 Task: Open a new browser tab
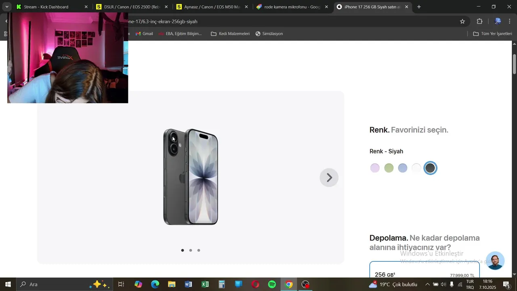click(419, 7)
